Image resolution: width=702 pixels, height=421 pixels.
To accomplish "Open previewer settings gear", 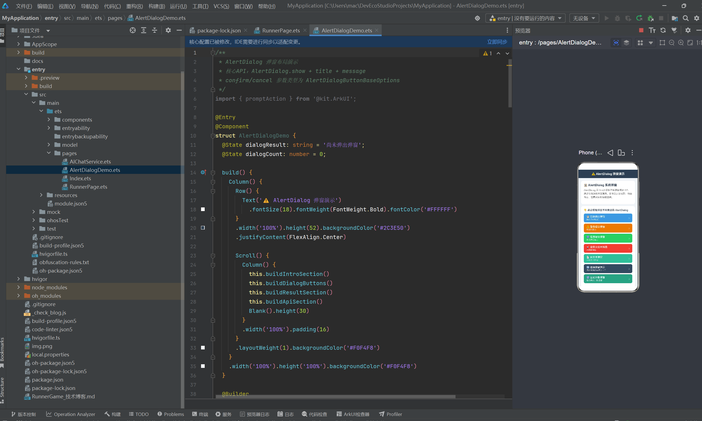I will [x=688, y=30].
